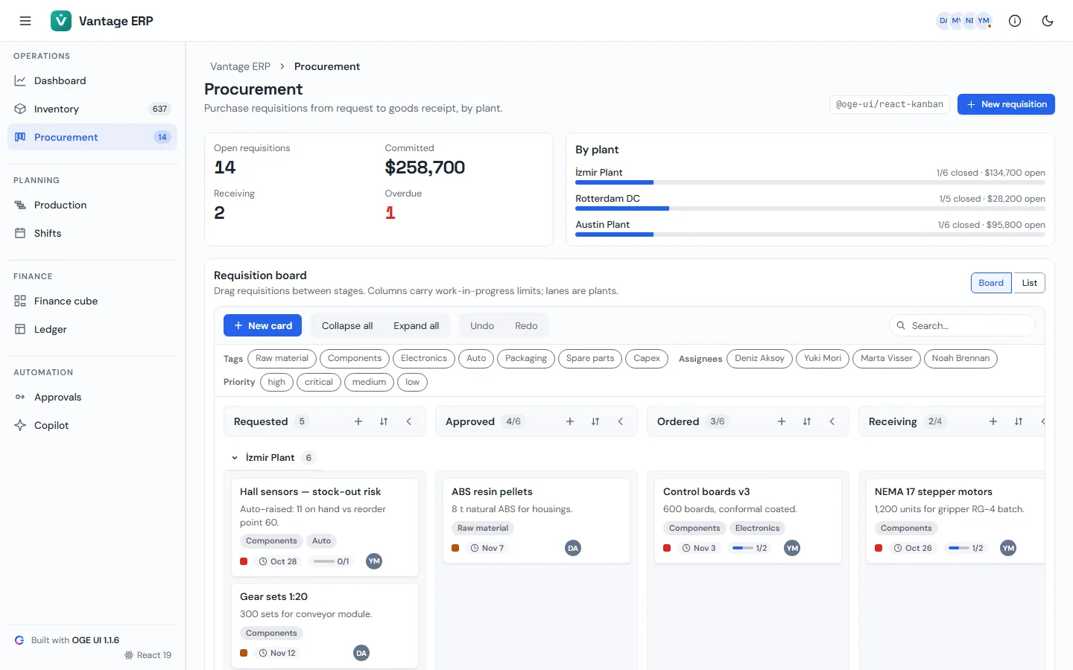Image resolution: width=1073 pixels, height=670 pixels.
Task: Toggle the Packaging tag filter
Action: tap(526, 358)
